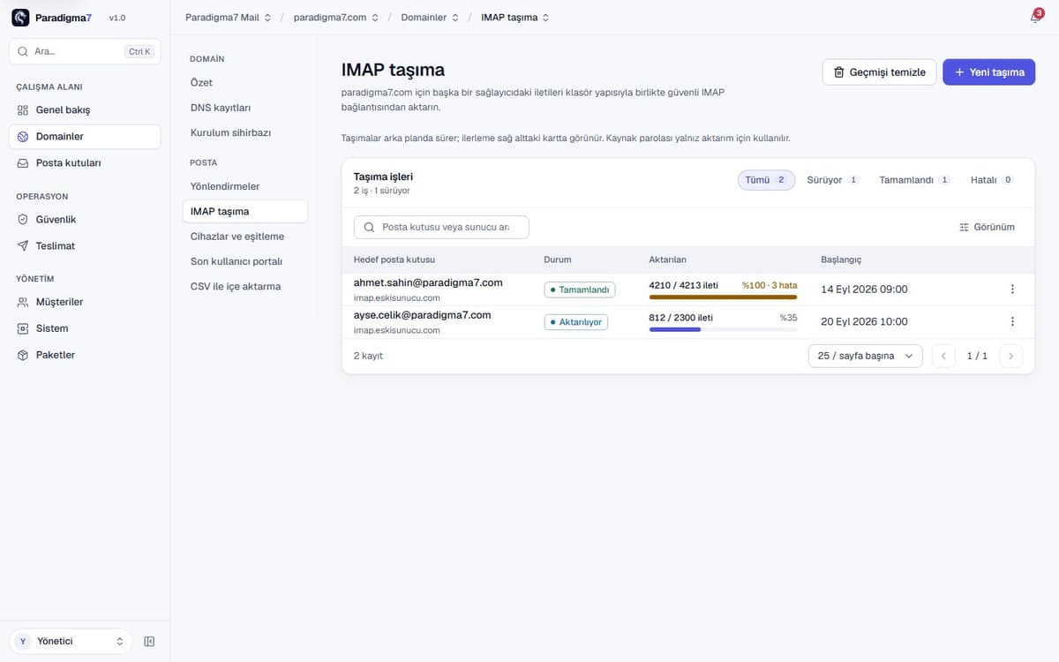1059x662 pixels.
Task: Select the IMAP taşıma sidebar item
Action: [244, 212]
